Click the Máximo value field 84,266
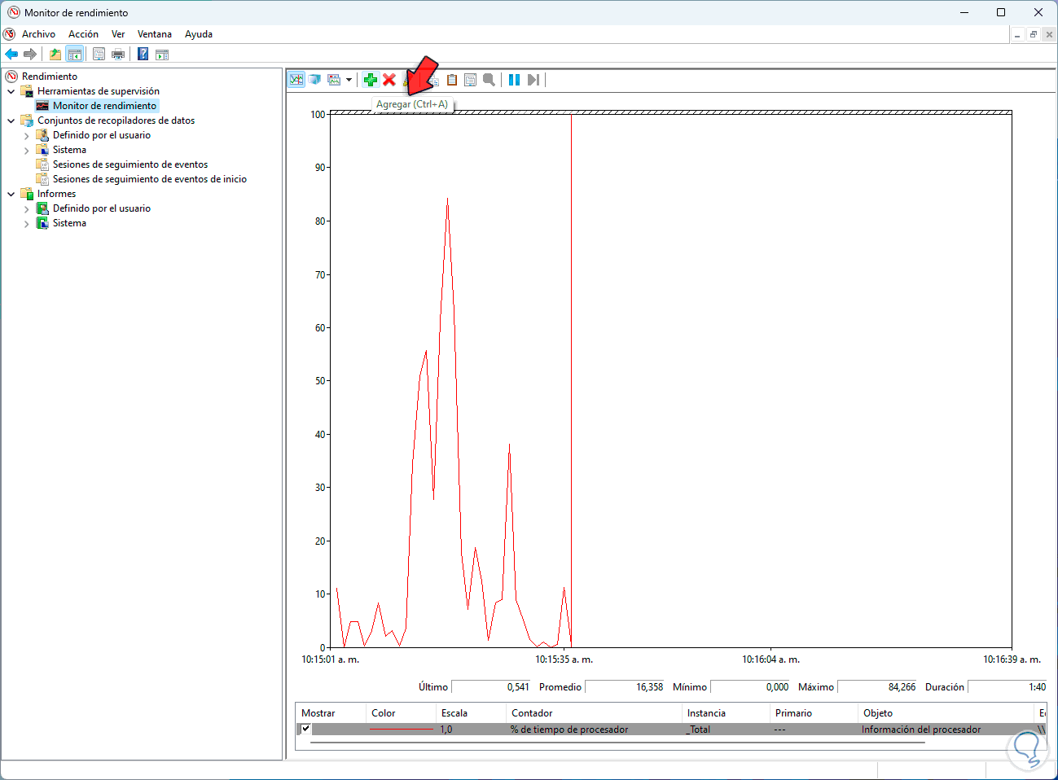The width and height of the screenshot is (1058, 780). [877, 687]
